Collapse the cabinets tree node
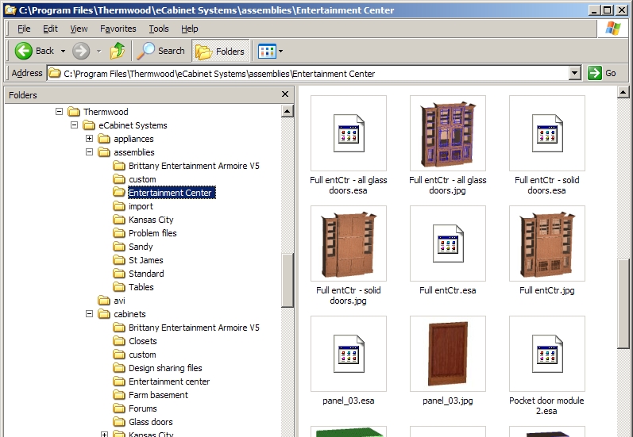The width and height of the screenshot is (633, 437). 89,313
